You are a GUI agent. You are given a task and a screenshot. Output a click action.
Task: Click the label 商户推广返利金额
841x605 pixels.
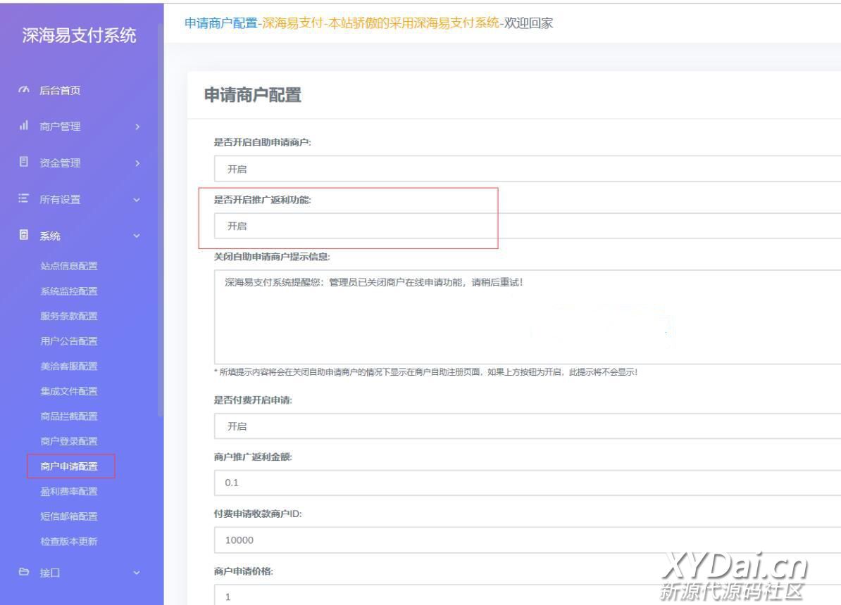coord(253,457)
